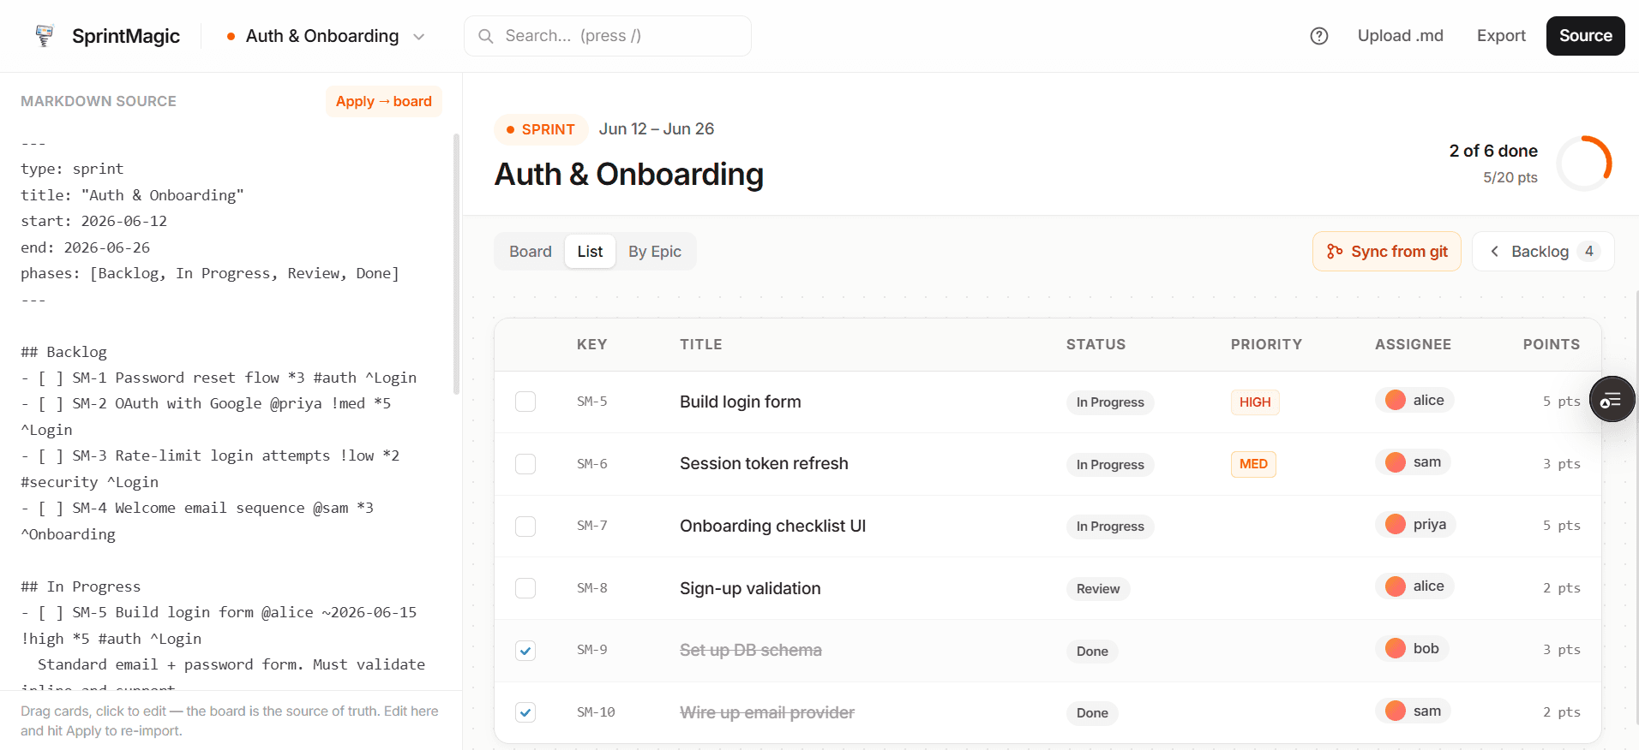The height and width of the screenshot is (750, 1639).
Task: Check the SM-5 Build login form checkbox
Action: (525, 402)
